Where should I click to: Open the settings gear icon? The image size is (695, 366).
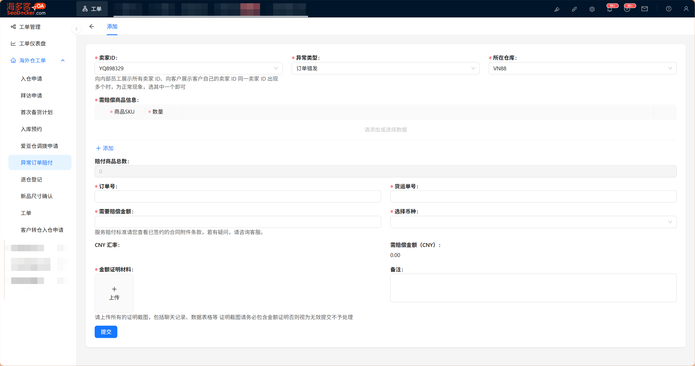592,9
